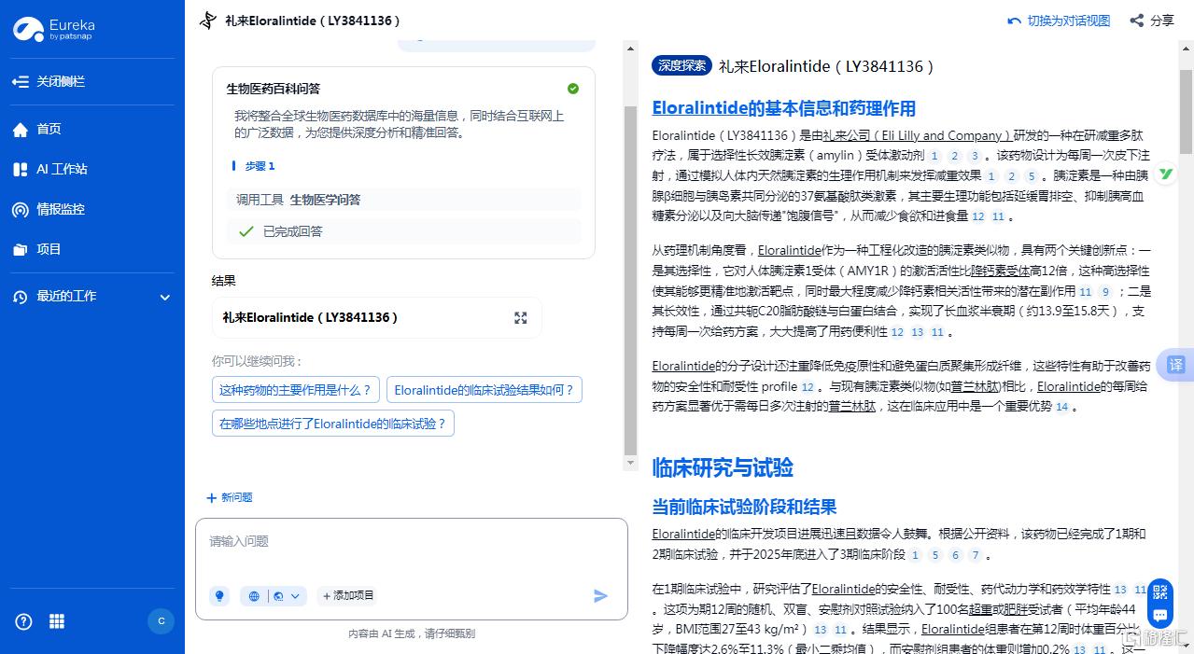This screenshot has height=654, width=1194.
Task: Click left conversation panel scrollbar
Action: [x=630, y=280]
